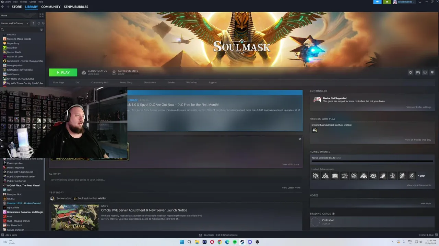
Task: Open Guides for Soulmask
Action: click(171, 82)
